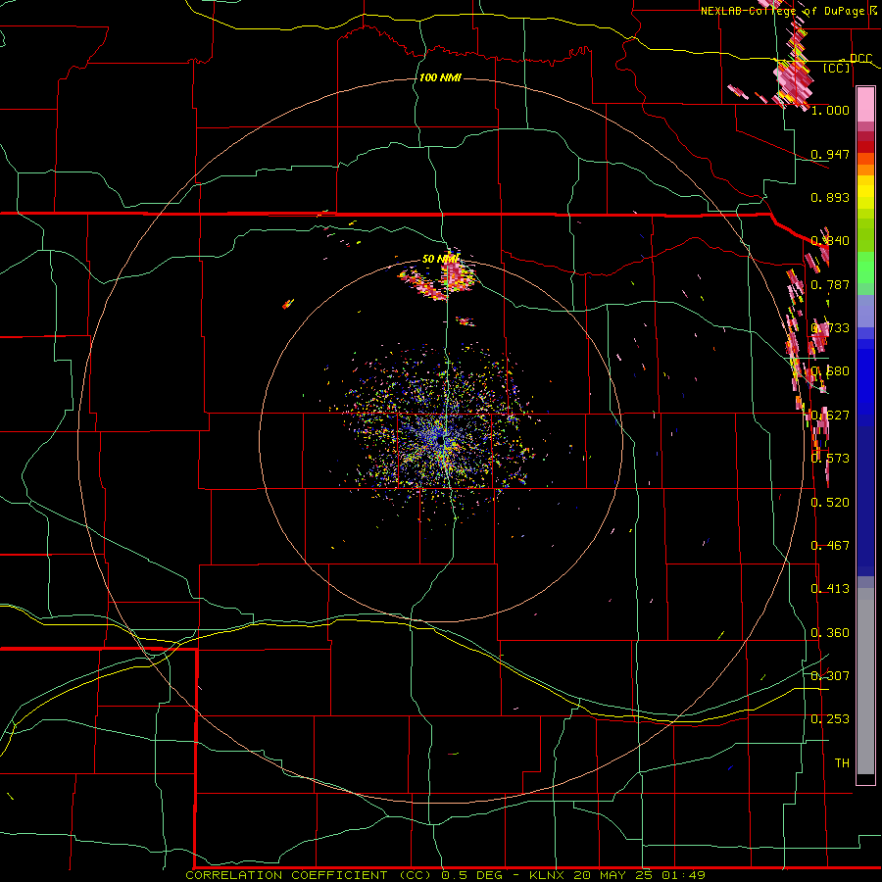
Task: Select the 0.787 color scale value
Action: [x=830, y=284]
